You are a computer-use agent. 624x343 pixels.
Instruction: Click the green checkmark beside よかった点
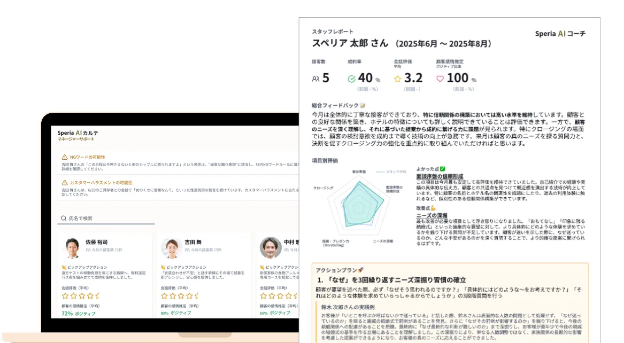(x=443, y=168)
